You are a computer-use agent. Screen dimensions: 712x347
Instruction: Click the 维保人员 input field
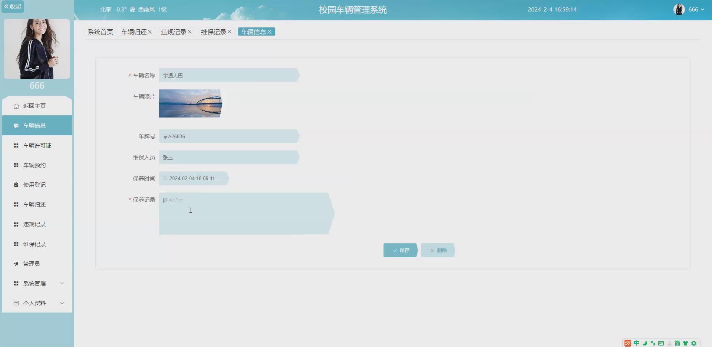229,157
